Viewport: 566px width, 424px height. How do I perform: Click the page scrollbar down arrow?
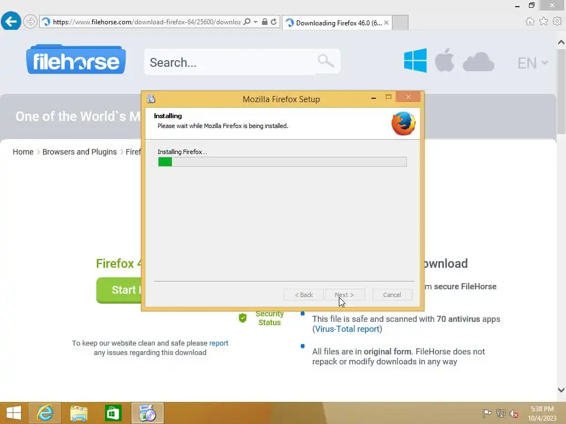tap(561, 390)
